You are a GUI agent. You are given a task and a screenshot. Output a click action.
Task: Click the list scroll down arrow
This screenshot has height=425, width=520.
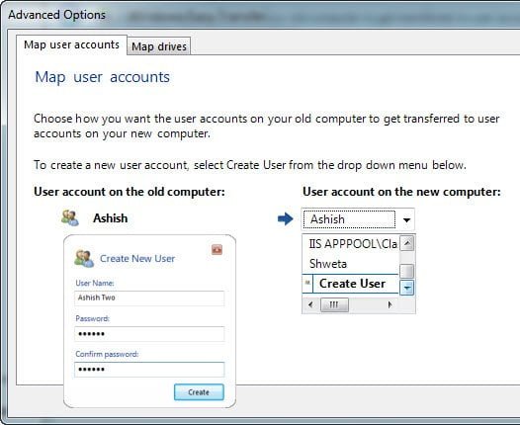coord(407,288)
